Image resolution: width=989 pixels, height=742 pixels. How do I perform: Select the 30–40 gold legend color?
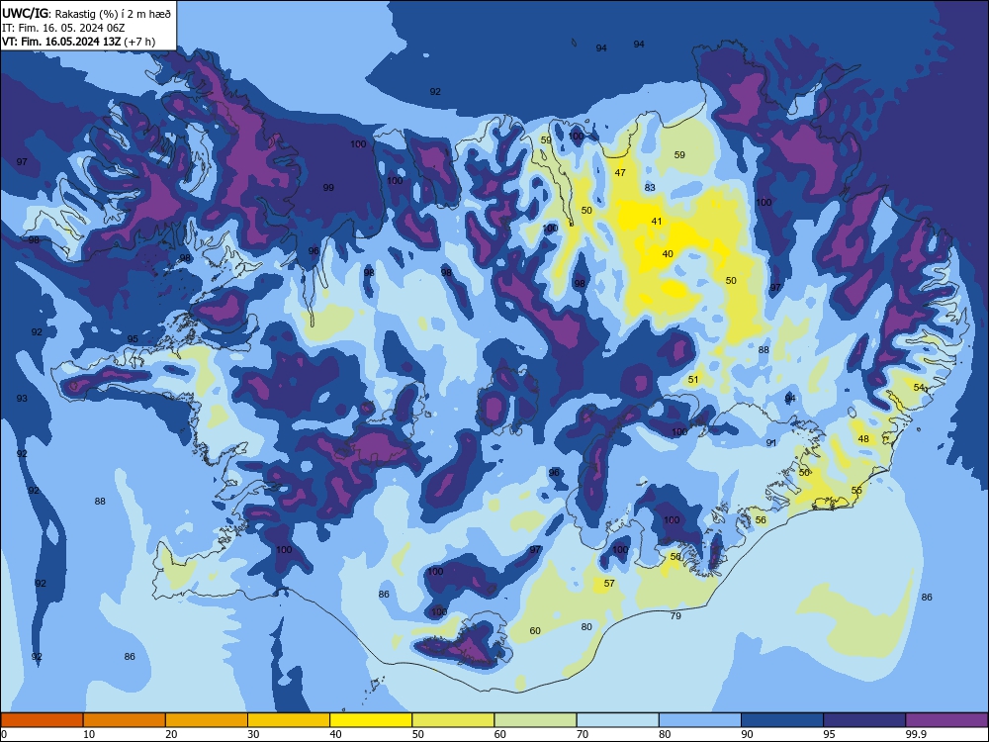289,720
